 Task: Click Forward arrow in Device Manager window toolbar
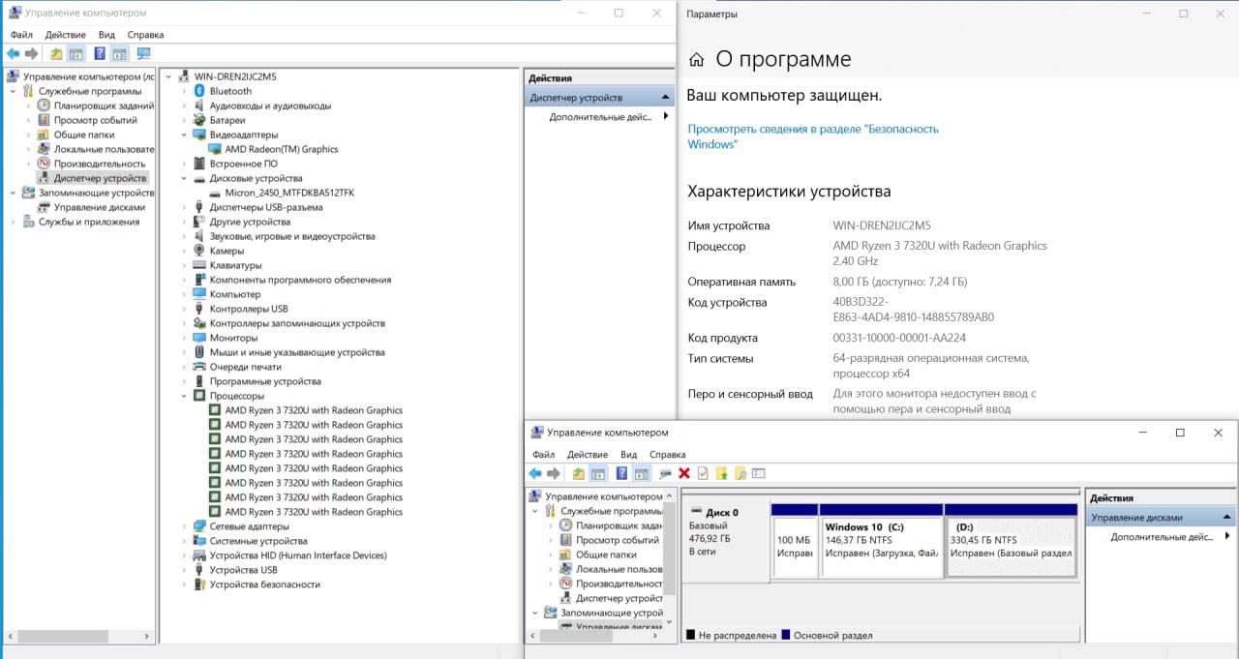click(x=32, y=54)
